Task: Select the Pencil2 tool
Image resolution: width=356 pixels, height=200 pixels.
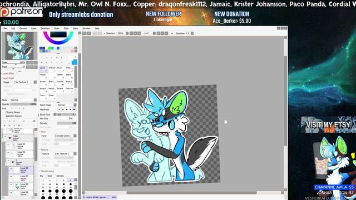Action: click(x=52, y=90)
